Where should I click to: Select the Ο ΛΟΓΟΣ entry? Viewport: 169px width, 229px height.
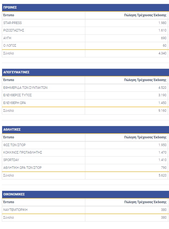pos(10,46)
